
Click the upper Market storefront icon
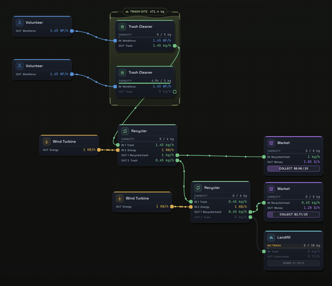(x=271, y=143)
